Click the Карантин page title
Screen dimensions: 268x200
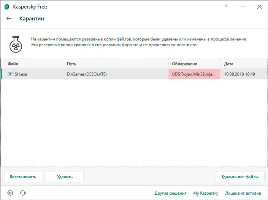32,19
